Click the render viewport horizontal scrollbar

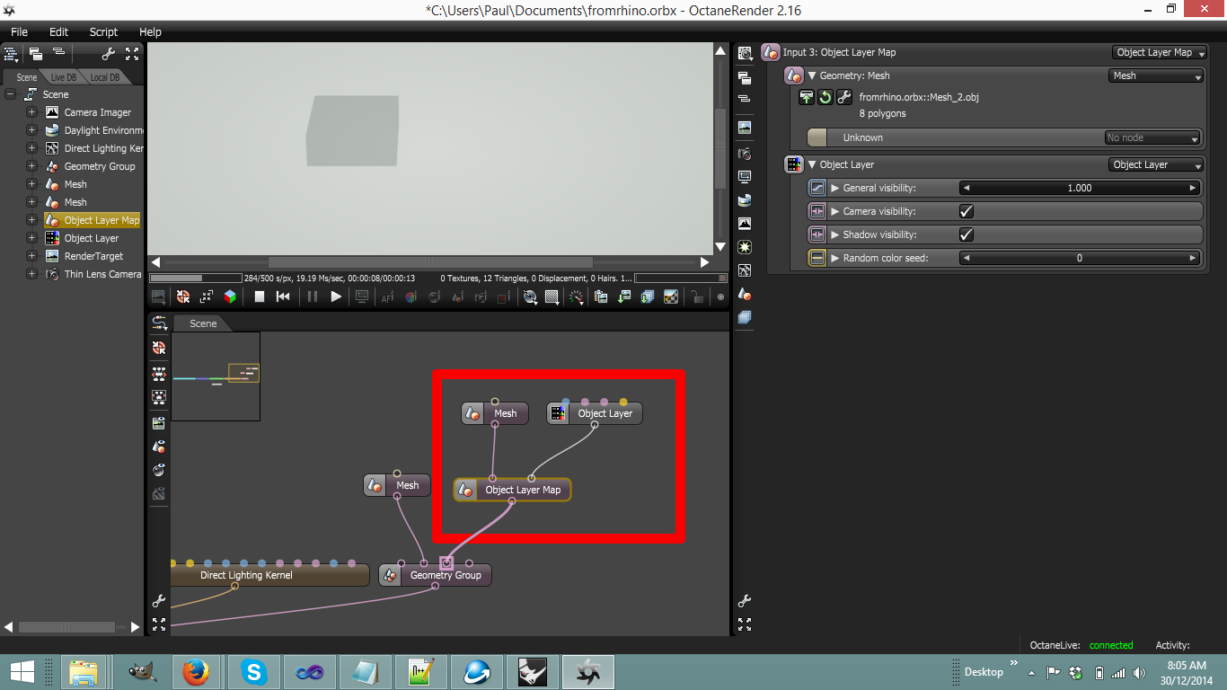[430, 262]
